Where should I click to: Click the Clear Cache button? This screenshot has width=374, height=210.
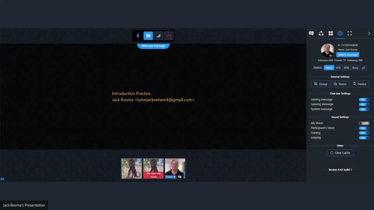pos(340,153)
